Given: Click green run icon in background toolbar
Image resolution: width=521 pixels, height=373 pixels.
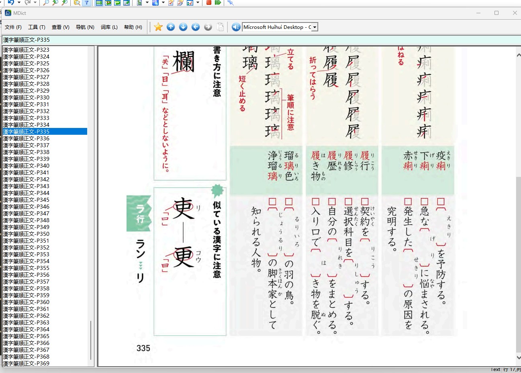Looking at the screenshot, I should (218, 2).
